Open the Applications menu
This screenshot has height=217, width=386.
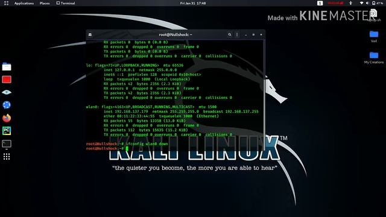coord(24,3)
